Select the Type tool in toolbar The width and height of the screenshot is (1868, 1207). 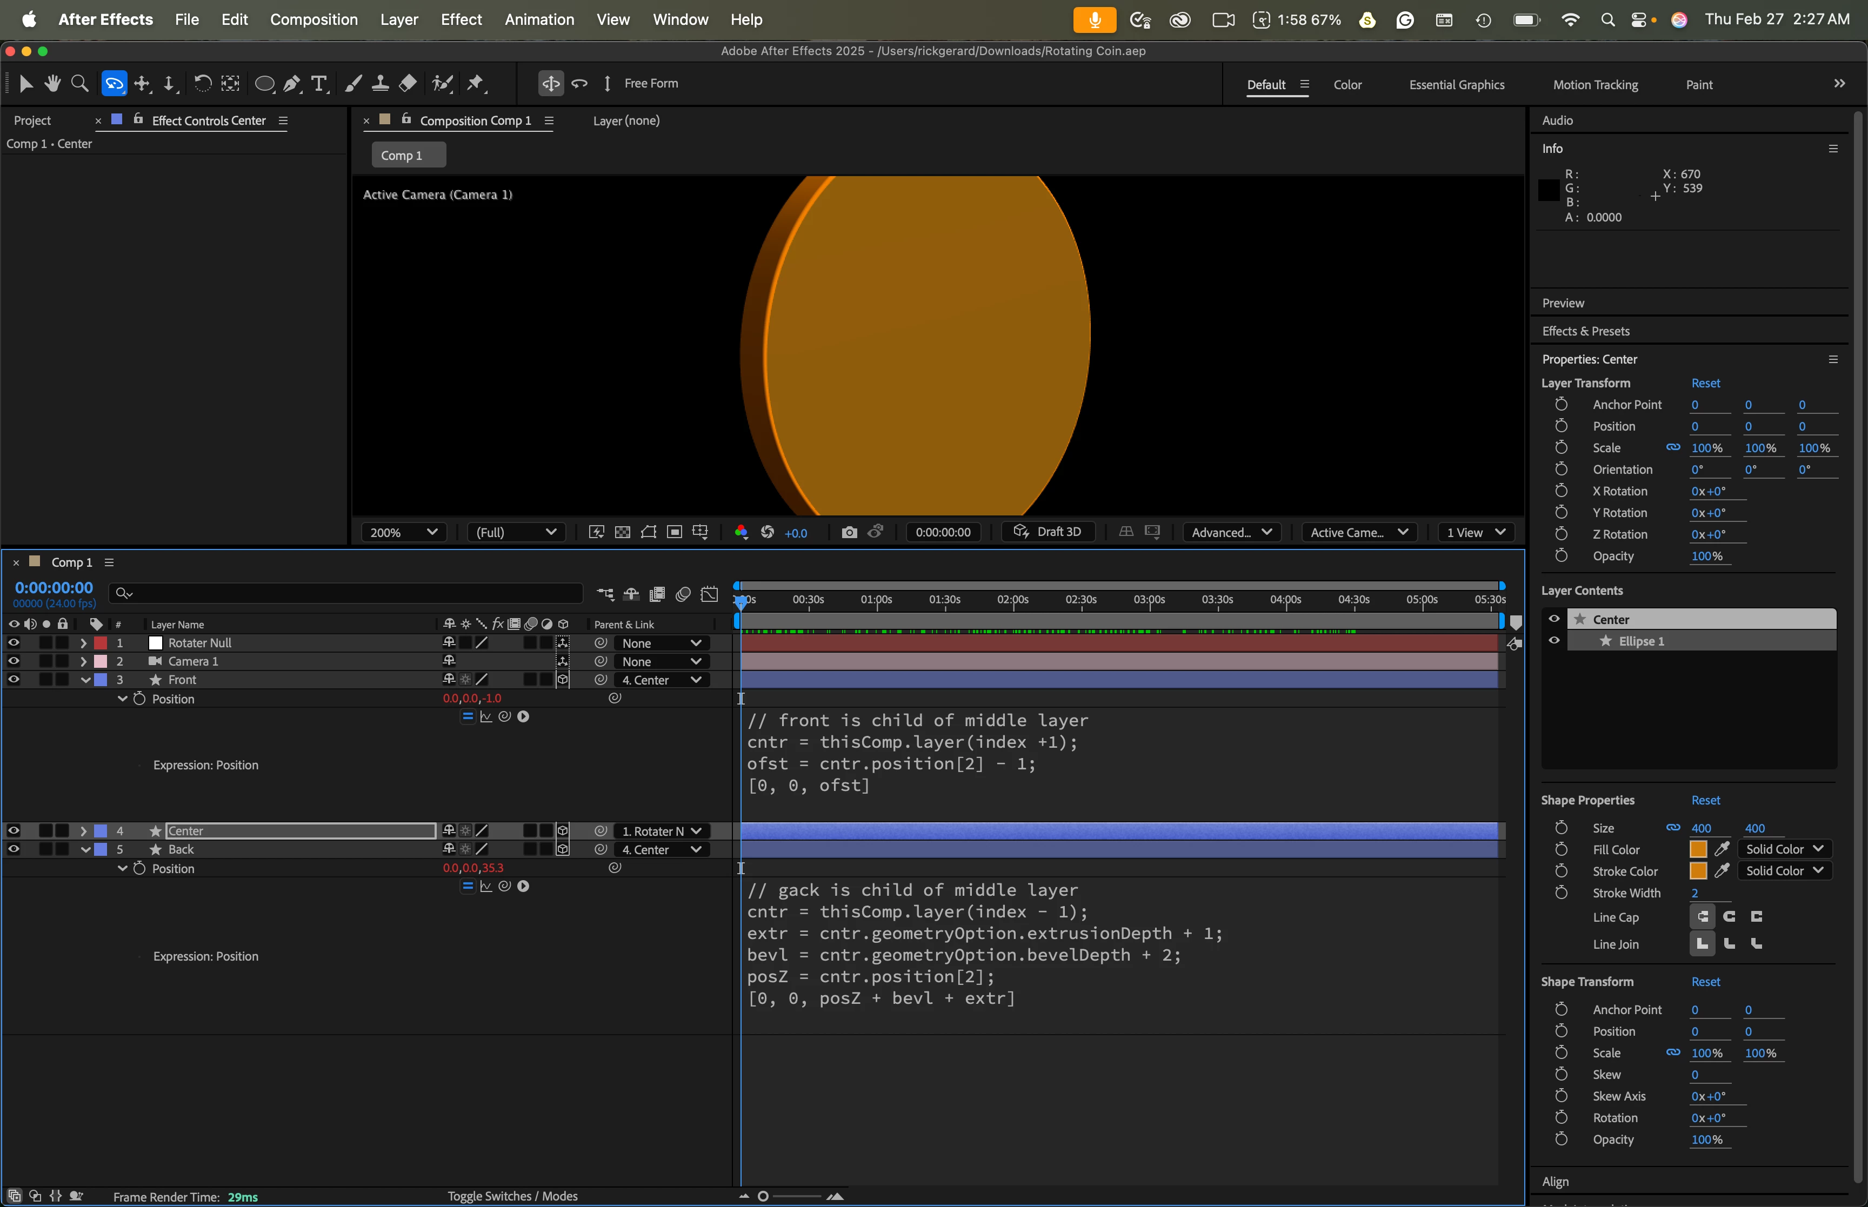click(318, 84)
